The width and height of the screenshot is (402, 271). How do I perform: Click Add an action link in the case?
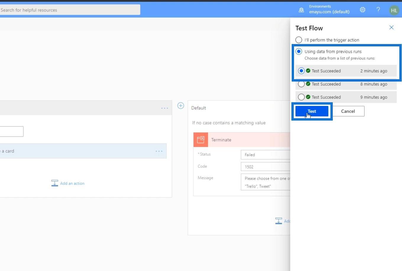(x=72, y=183)
